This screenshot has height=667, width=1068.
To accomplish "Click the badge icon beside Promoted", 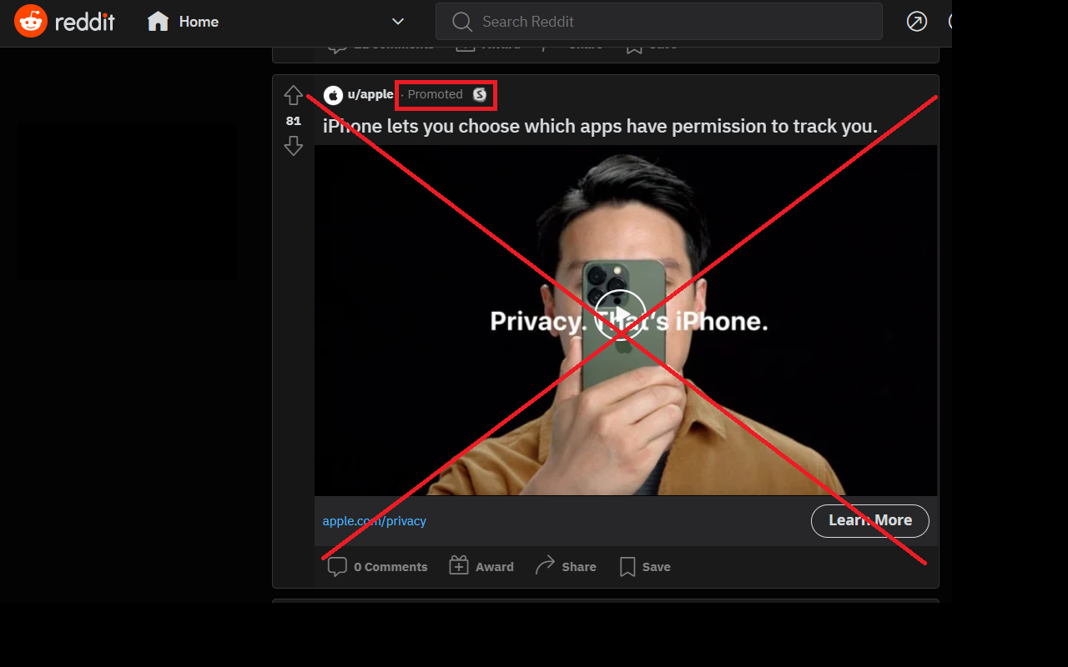I will point(480,95).
